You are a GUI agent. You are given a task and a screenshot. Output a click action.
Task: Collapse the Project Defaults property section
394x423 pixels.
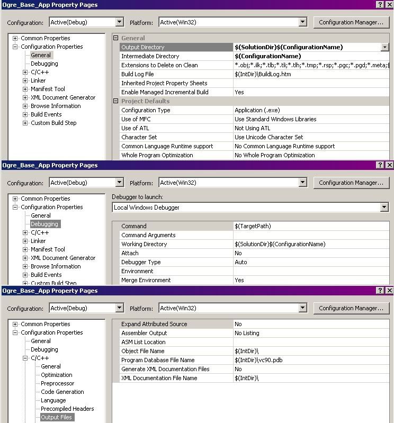click(116, 101)
